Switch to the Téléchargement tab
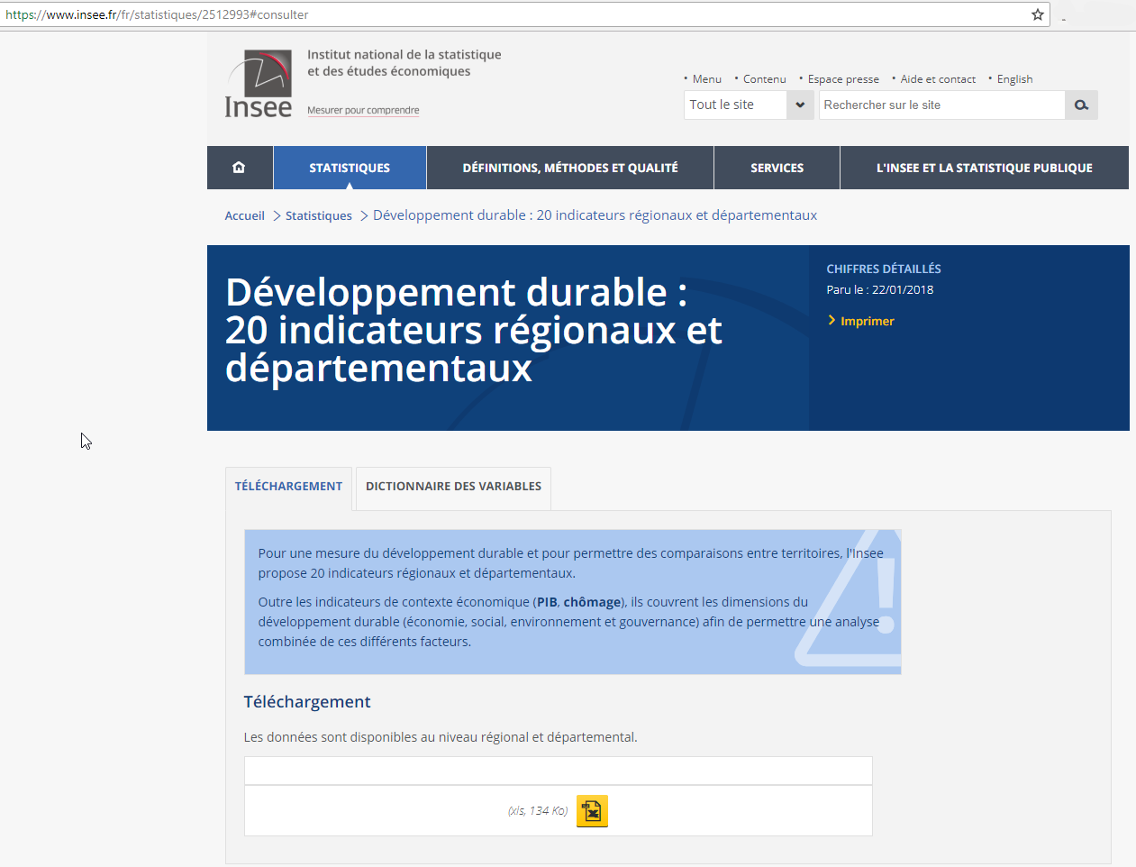The width and height of the screenshot is (1136, 867). pos(288,487)
